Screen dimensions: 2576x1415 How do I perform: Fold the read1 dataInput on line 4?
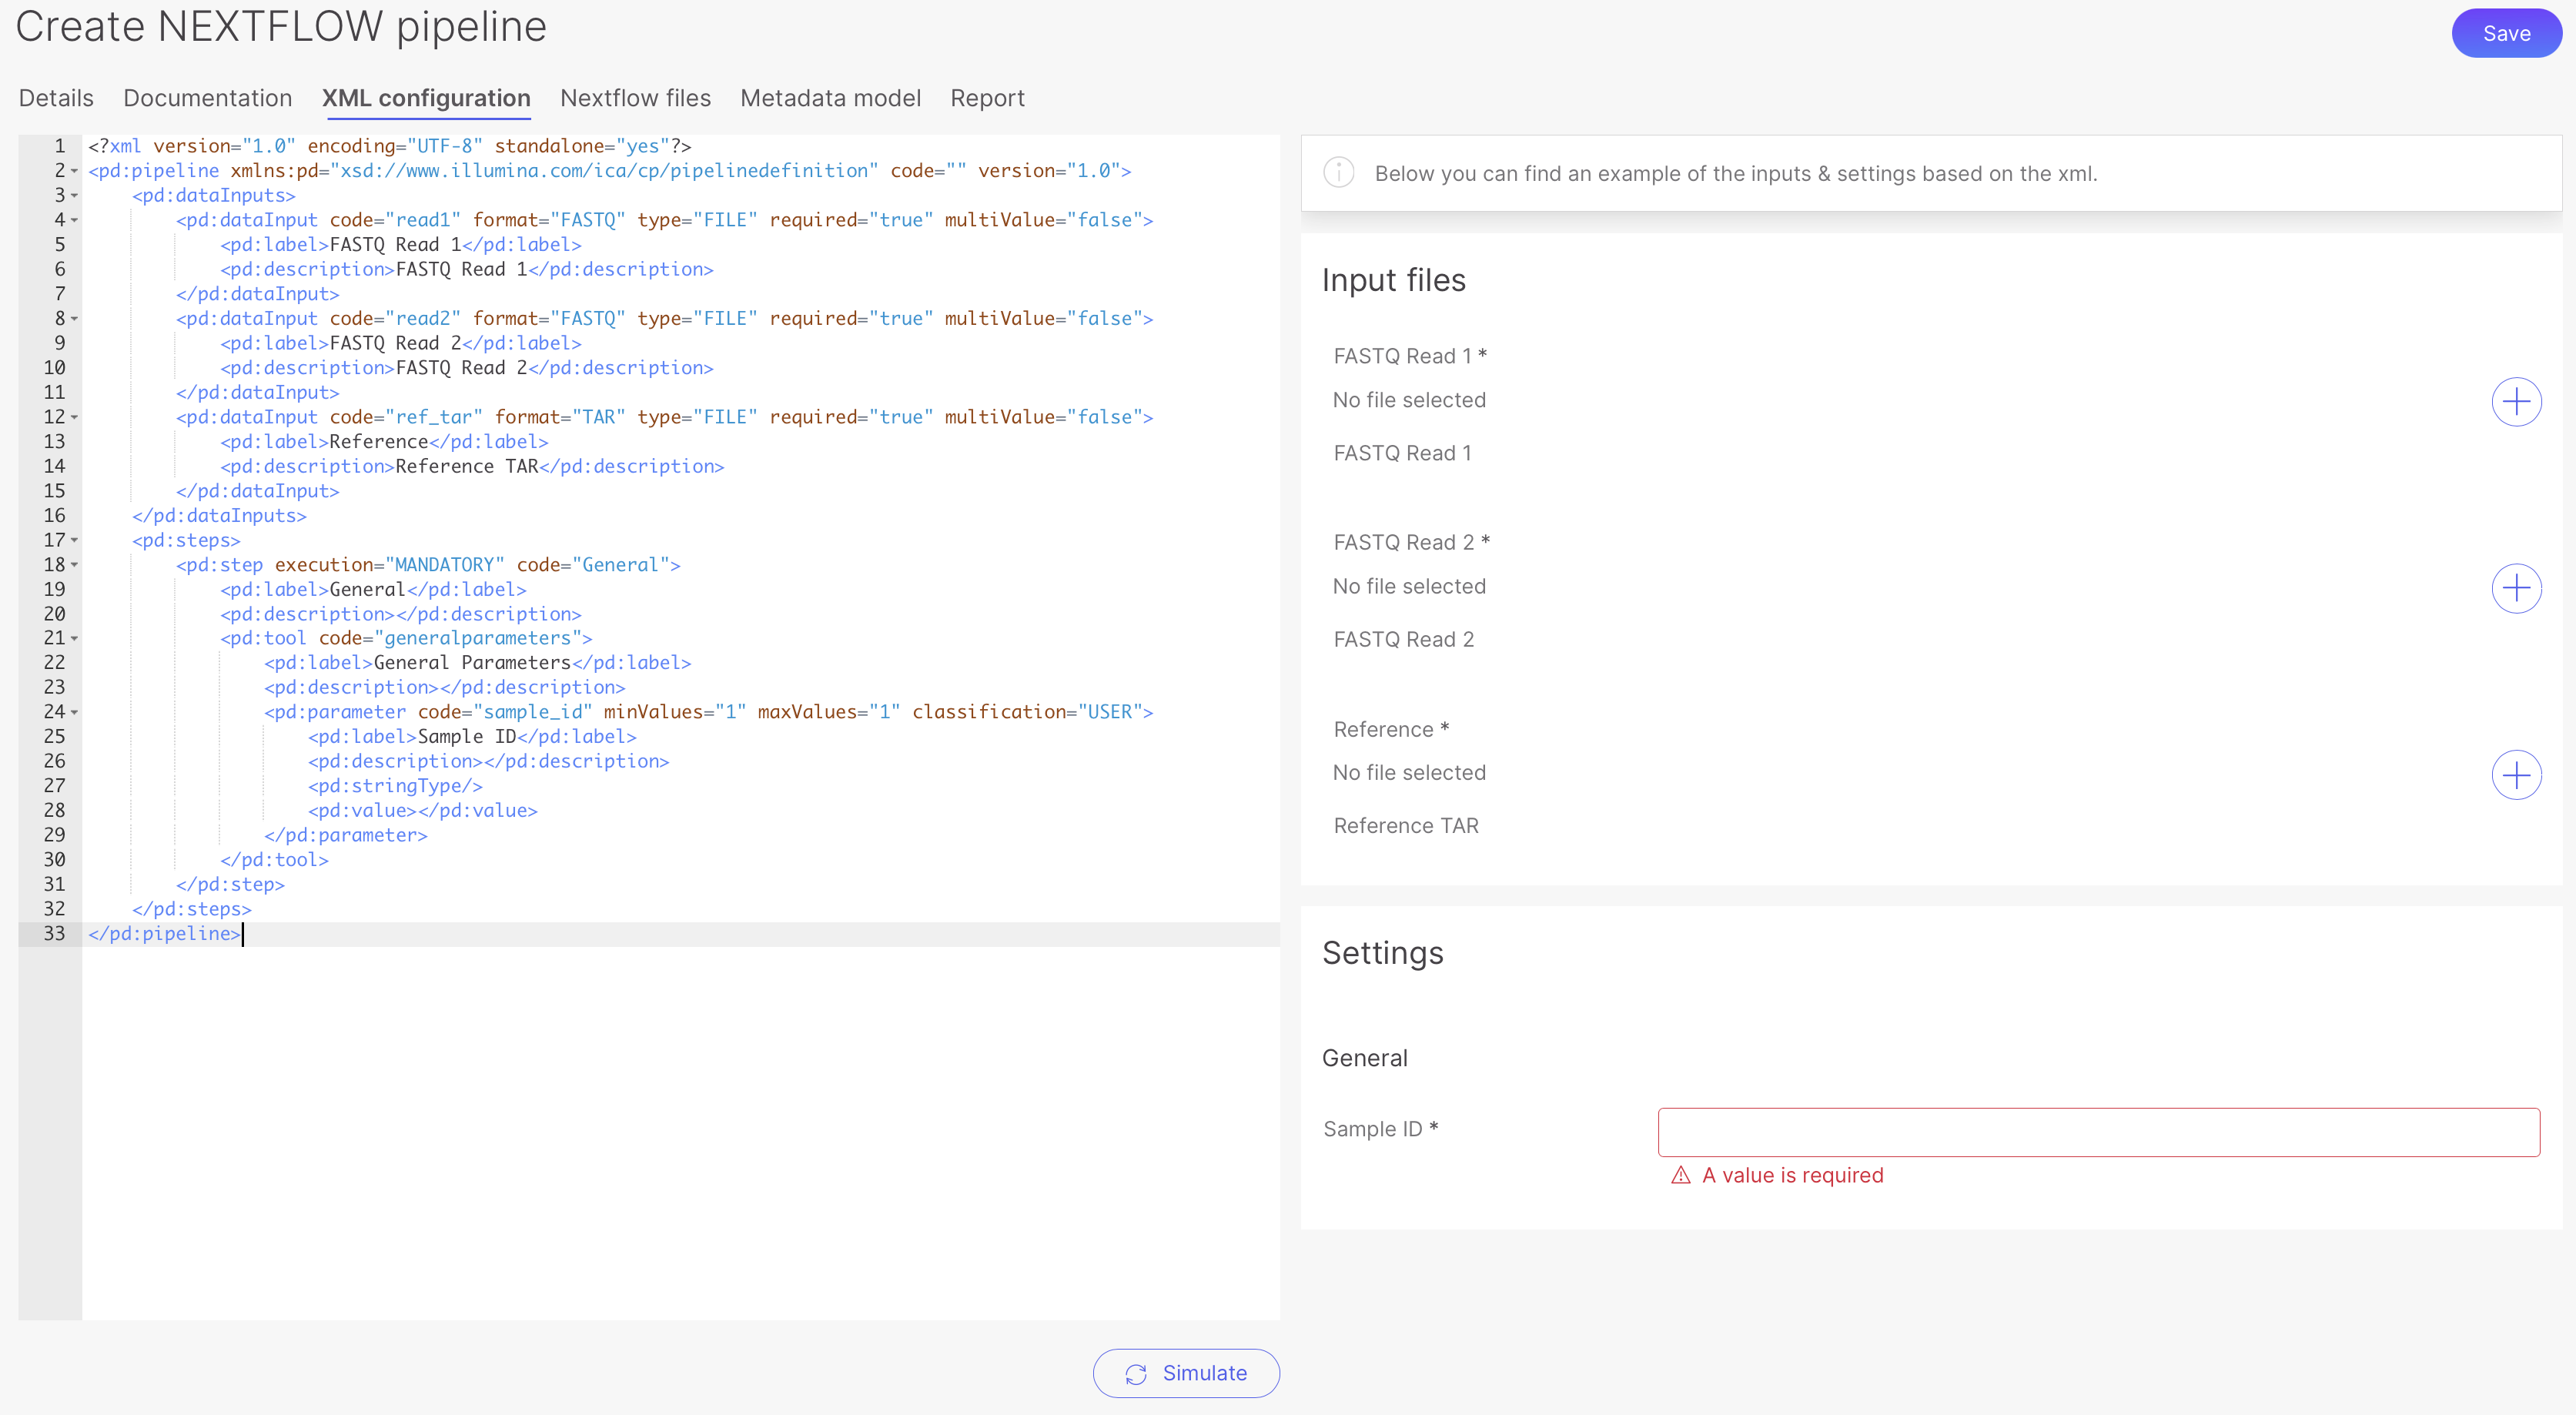pos(75,220)
